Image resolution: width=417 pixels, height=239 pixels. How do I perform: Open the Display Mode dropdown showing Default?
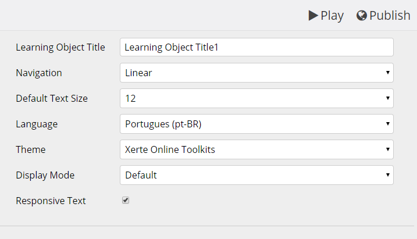(x=256, y=175)
